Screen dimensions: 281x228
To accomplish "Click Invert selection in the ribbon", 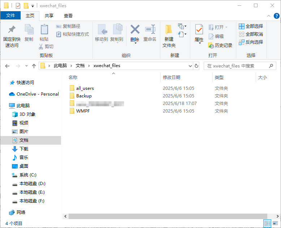I will [x=251, y=42].
